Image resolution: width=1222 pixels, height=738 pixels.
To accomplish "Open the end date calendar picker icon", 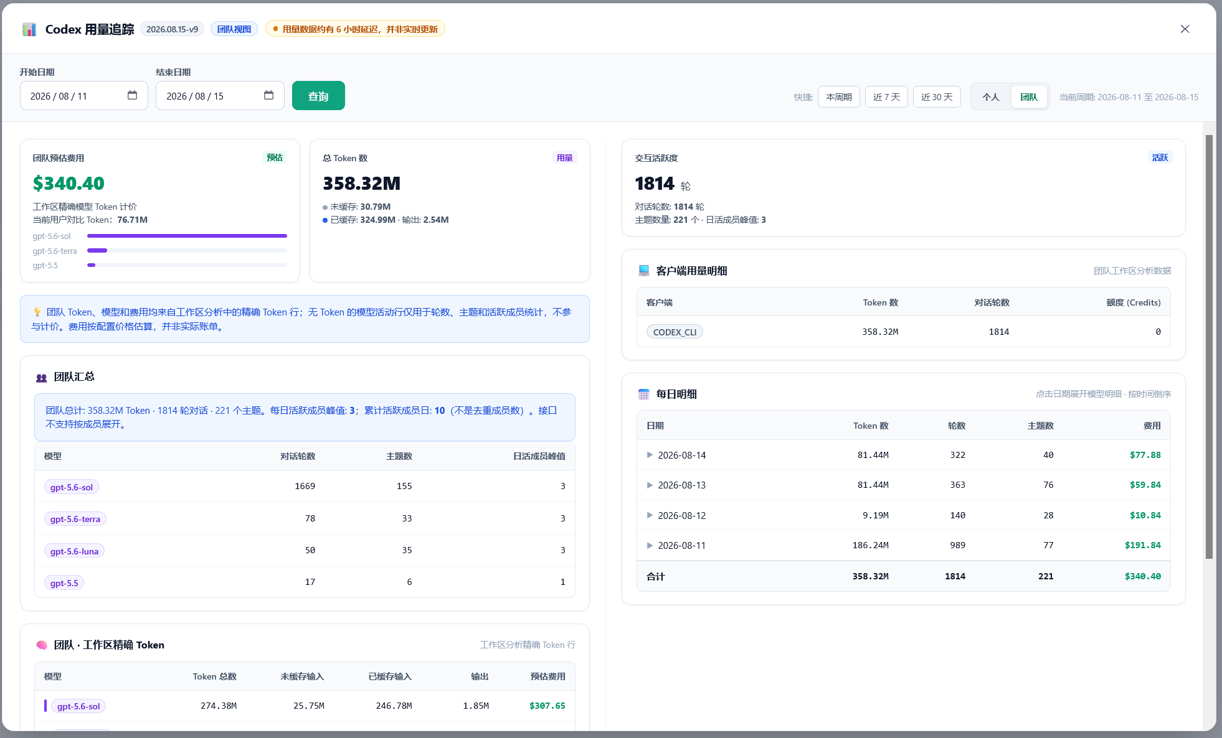I will [x=268, y=95].
